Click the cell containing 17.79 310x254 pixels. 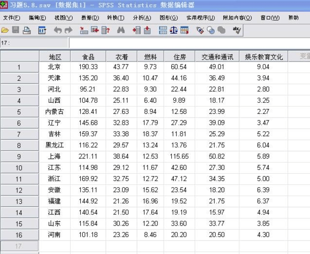(x=150, y=123)
